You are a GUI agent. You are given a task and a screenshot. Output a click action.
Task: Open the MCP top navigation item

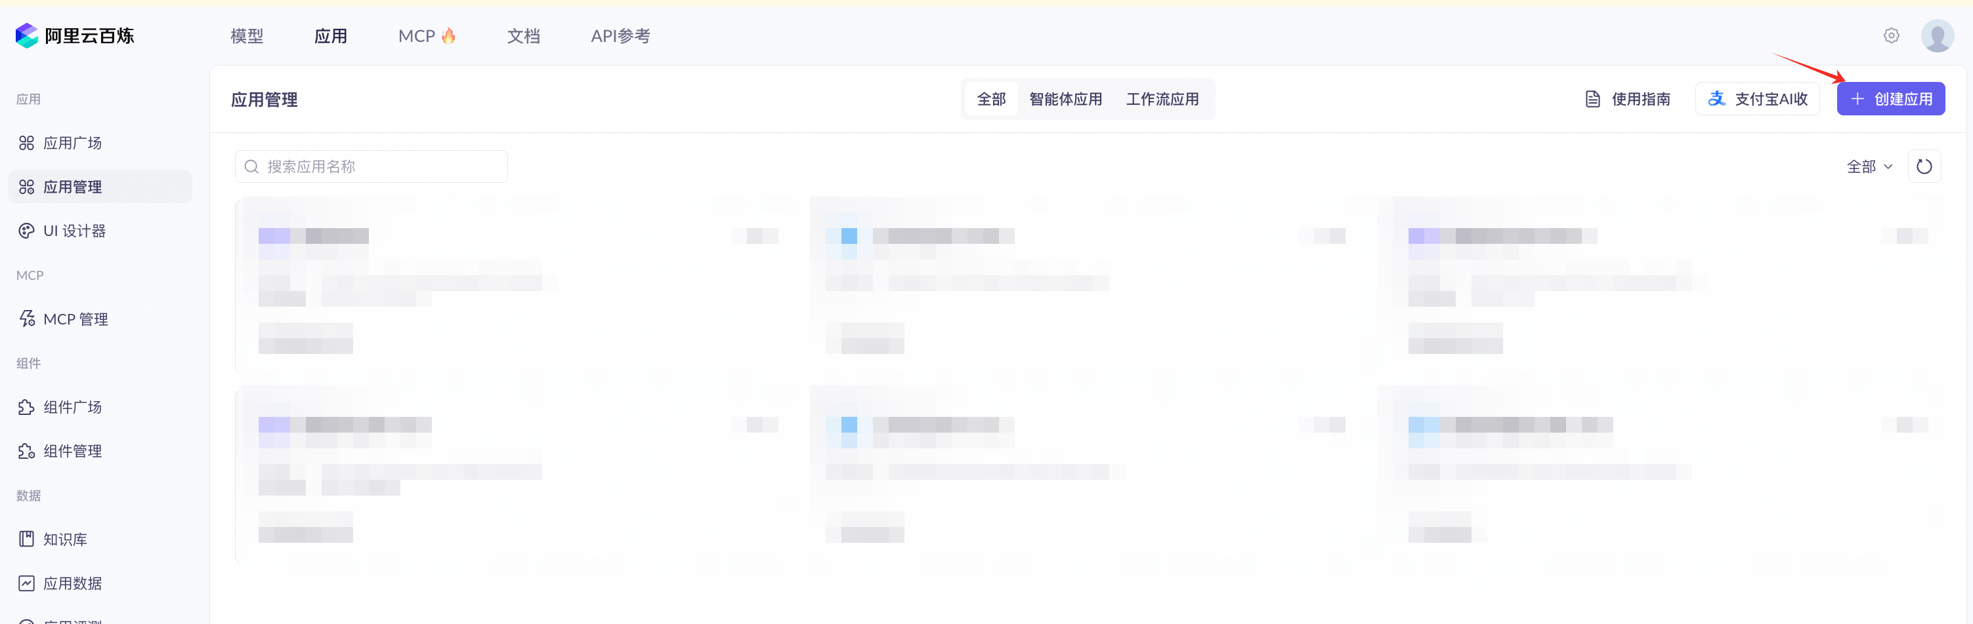point(427,36)
